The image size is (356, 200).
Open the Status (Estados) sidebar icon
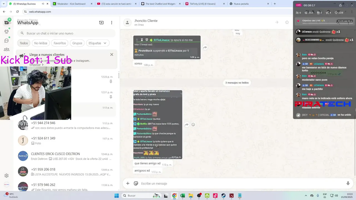point(7,31)
